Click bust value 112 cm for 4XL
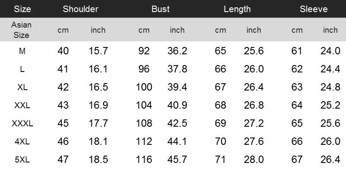This screenshot has width=346, height=175. click(x=144, y=141)
